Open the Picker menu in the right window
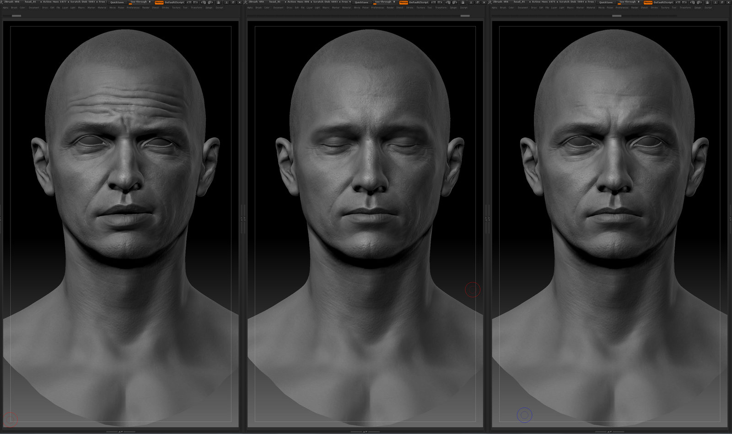This screenshot has width=732, height=434. click(610, 8)
